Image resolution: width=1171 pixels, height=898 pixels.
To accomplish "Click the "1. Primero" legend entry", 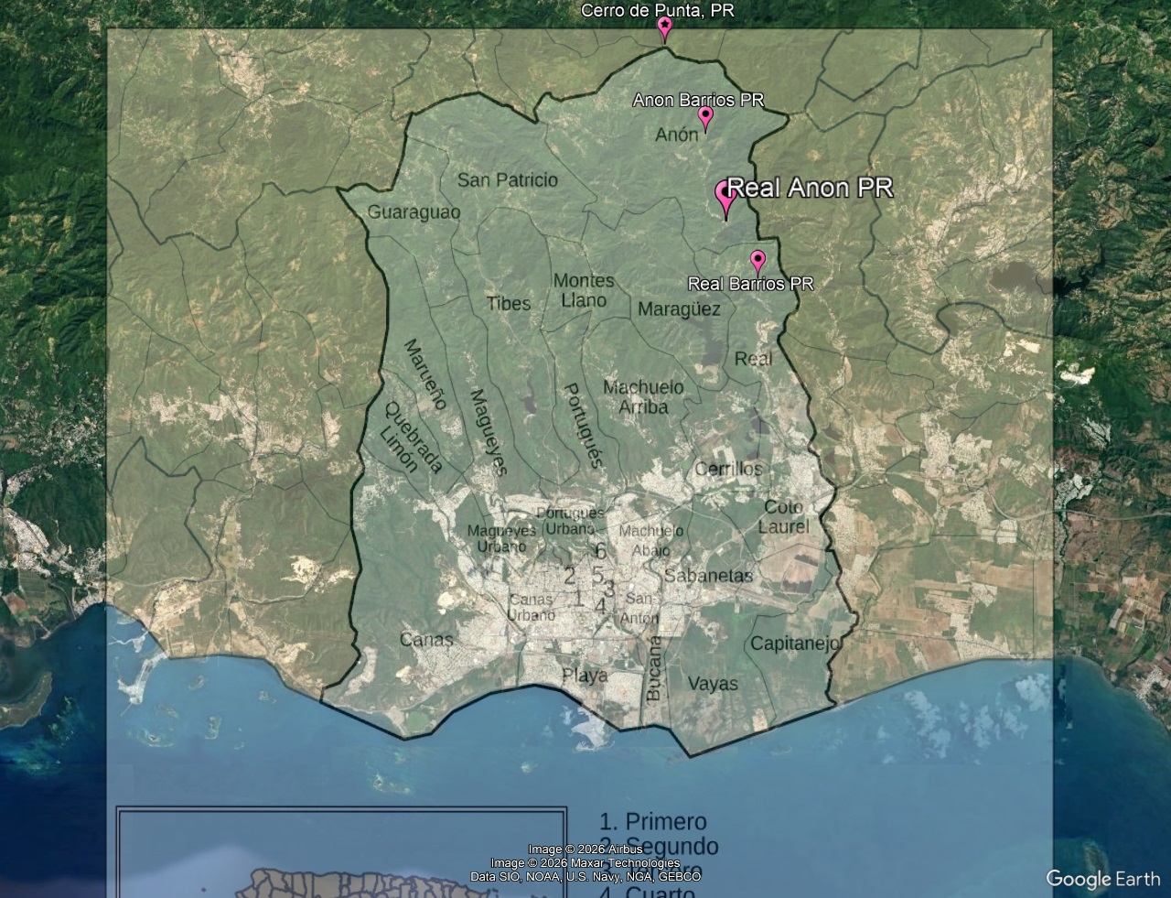I will pyautogui.click(x=652, y=821).
